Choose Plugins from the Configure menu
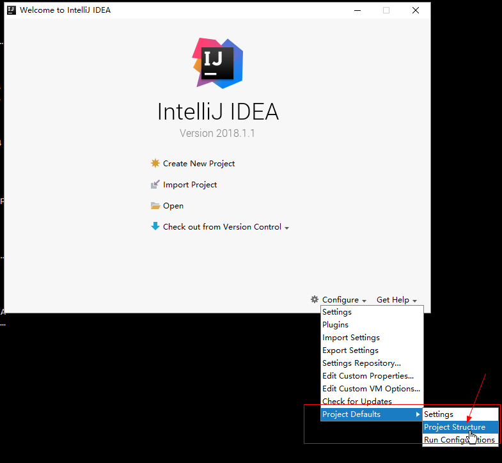Screen dimensions: 502x463 [x=335, y=325]
